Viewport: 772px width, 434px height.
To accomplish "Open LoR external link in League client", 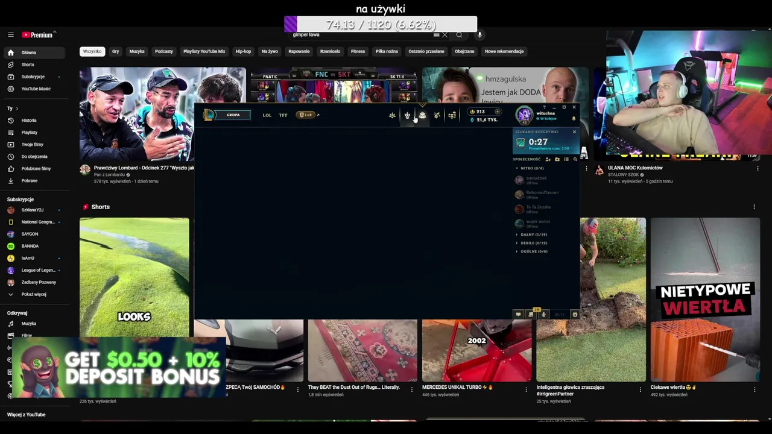I will pos(308,115).
